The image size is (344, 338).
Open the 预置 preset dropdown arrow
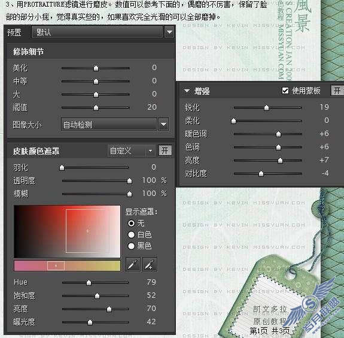point(169,32)
